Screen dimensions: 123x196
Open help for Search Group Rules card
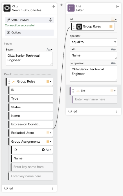(x=6, y=188)
